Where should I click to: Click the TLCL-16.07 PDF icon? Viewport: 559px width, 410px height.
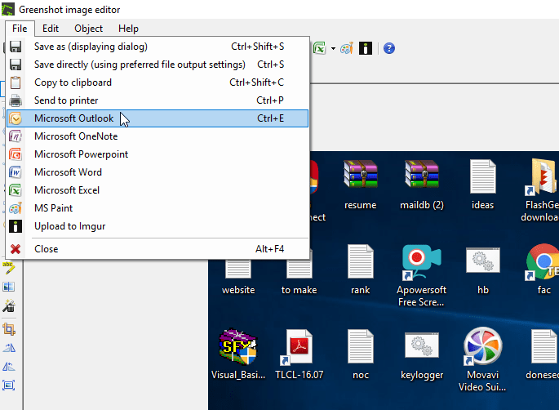click(298, 347)
